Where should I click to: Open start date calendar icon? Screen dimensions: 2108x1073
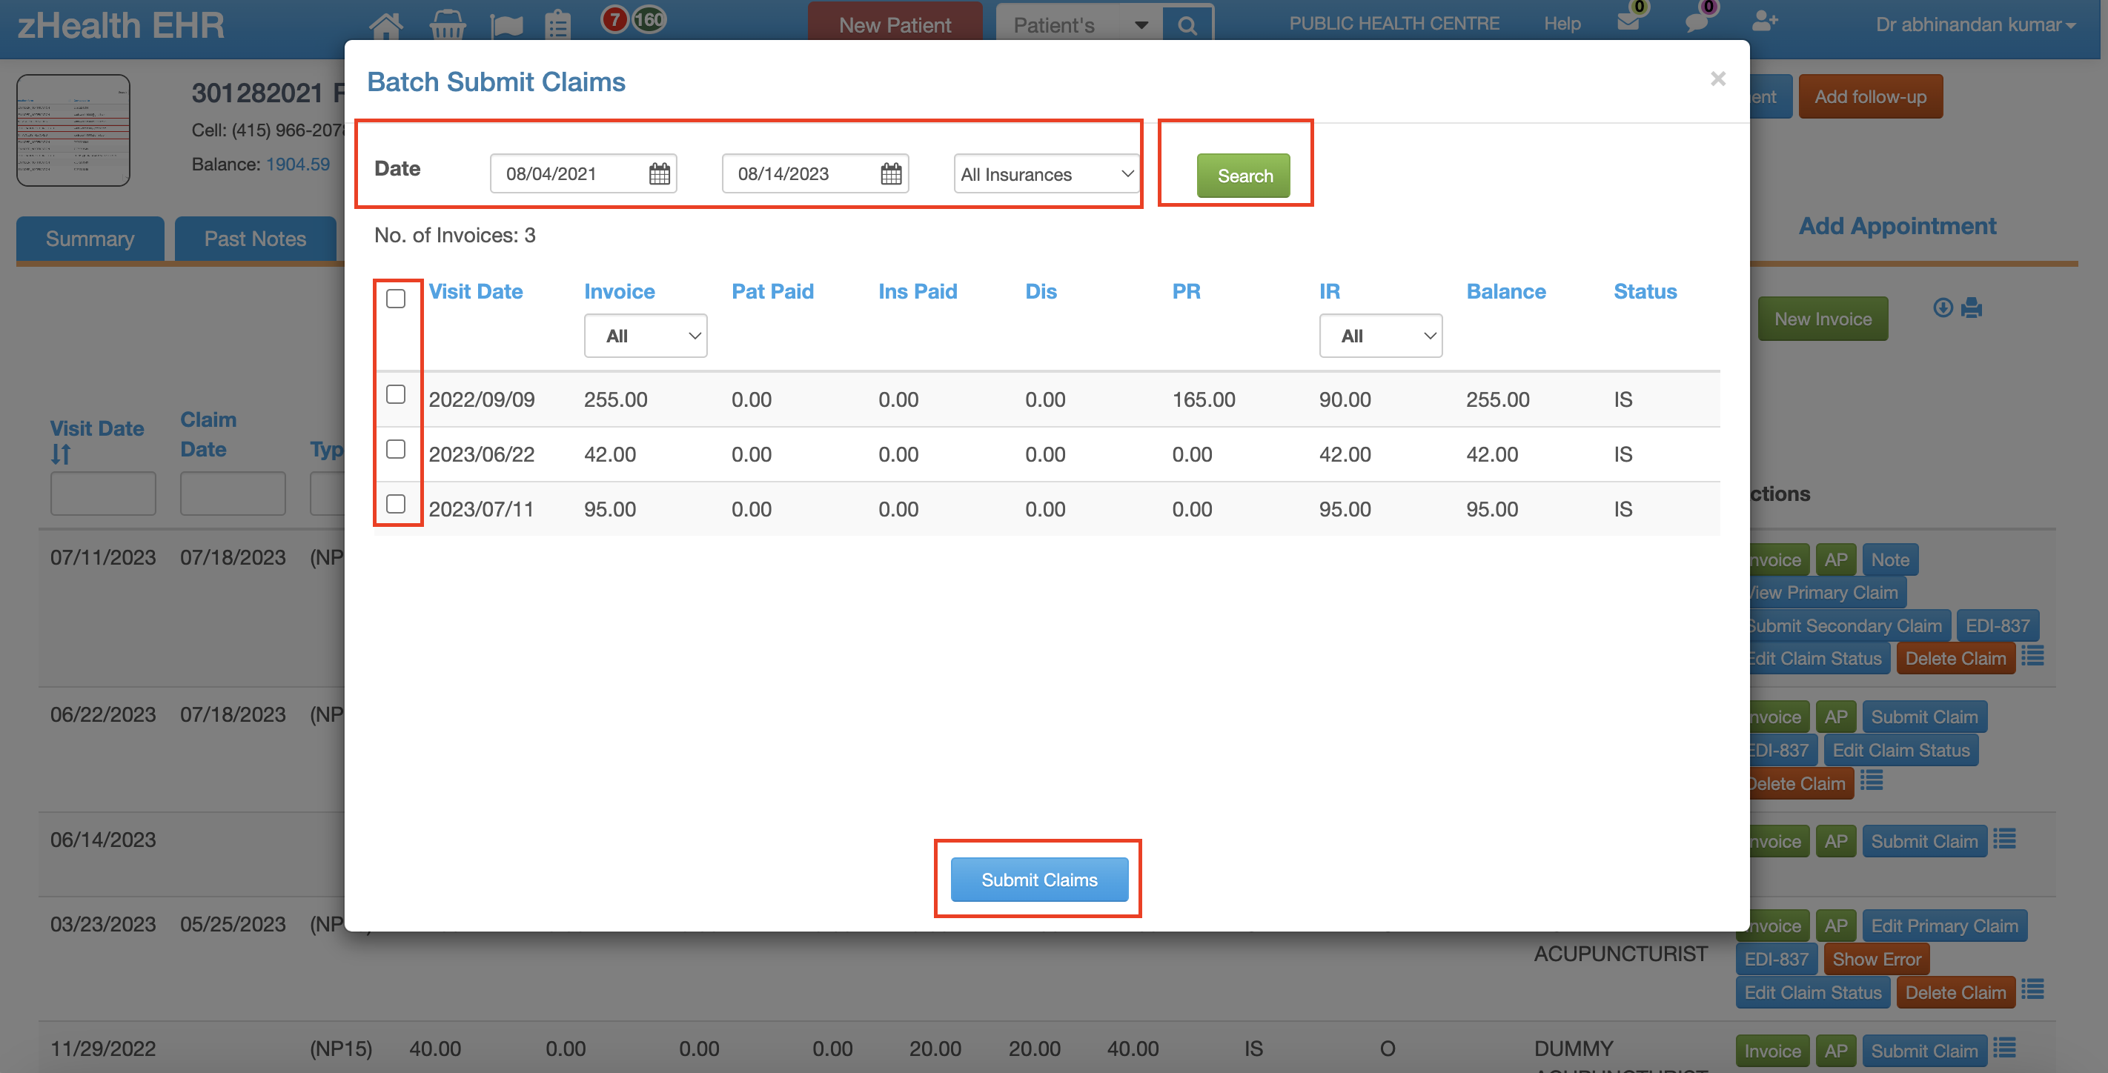click(660, 173)
